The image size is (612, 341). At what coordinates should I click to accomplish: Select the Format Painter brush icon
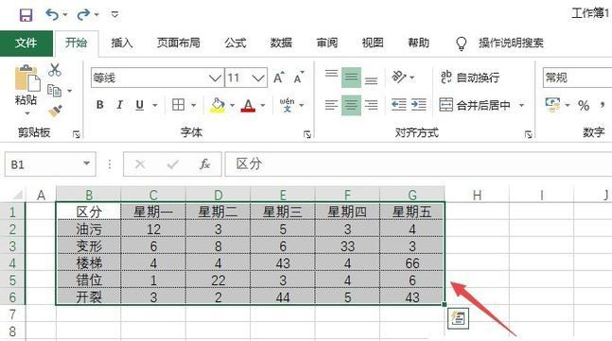[x=56, y=111]
